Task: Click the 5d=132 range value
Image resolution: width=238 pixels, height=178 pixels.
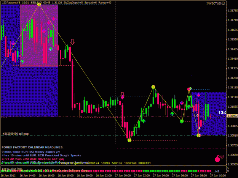Action: coord(117,163)
